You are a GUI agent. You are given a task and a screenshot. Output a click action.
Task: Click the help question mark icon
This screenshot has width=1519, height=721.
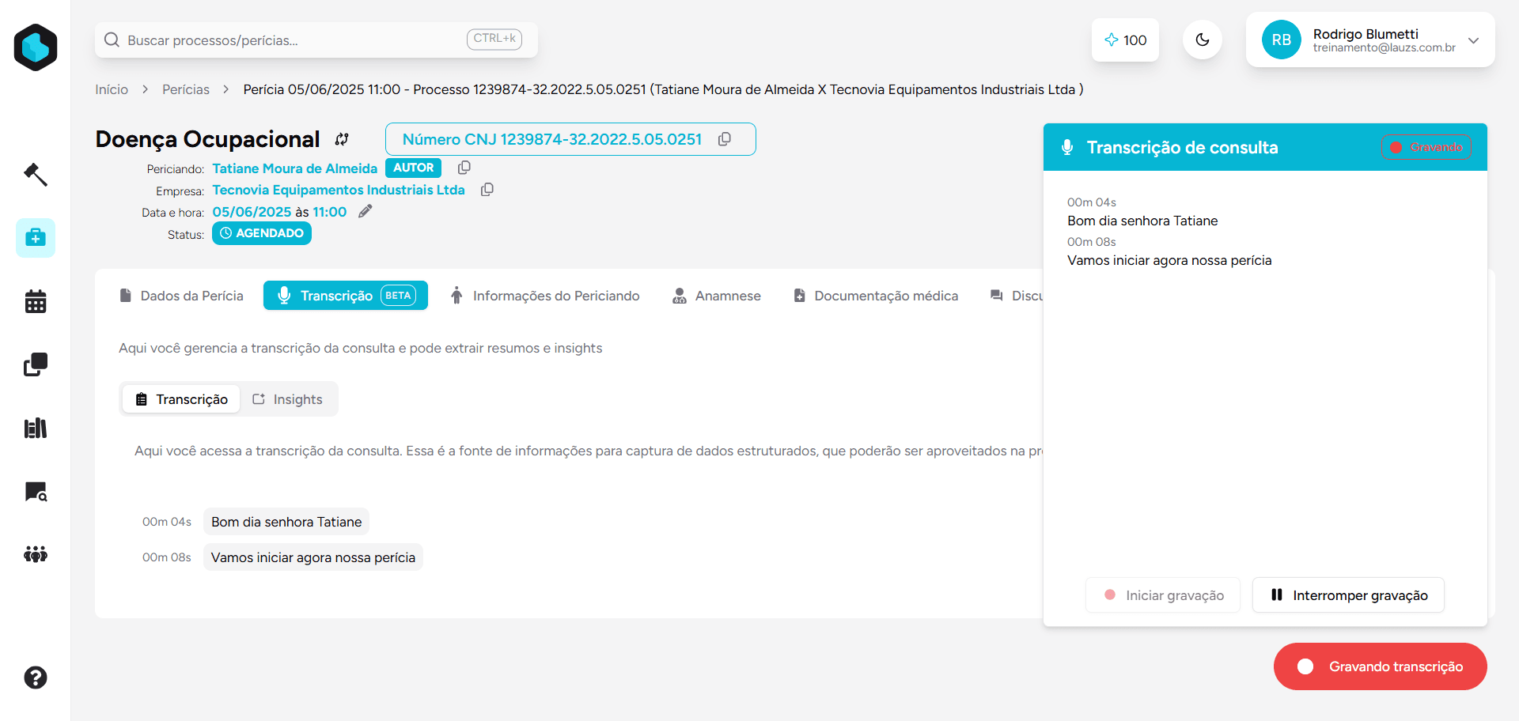pyautogui.click(x=36, y=678)
